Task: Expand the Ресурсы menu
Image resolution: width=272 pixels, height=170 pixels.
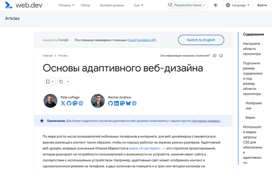Action: (x=66, y=5)
